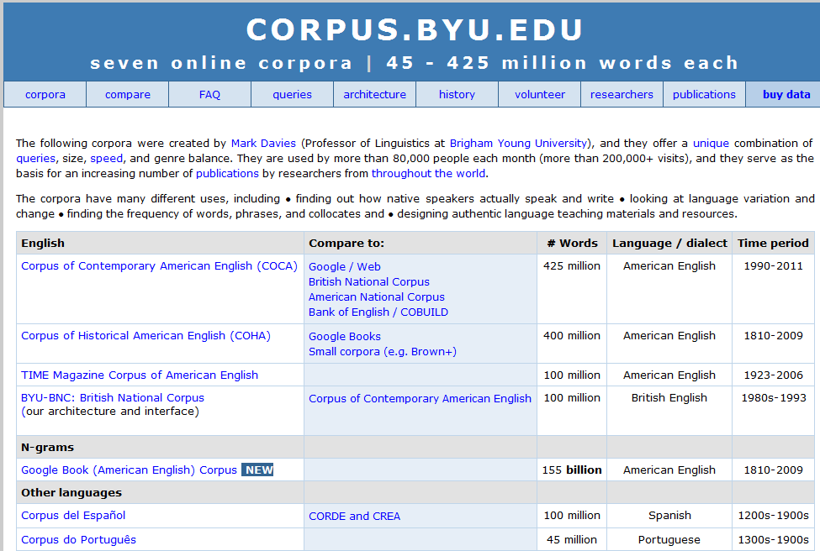
Task: Click the Google Books comparison link
Action: [345, 336]
